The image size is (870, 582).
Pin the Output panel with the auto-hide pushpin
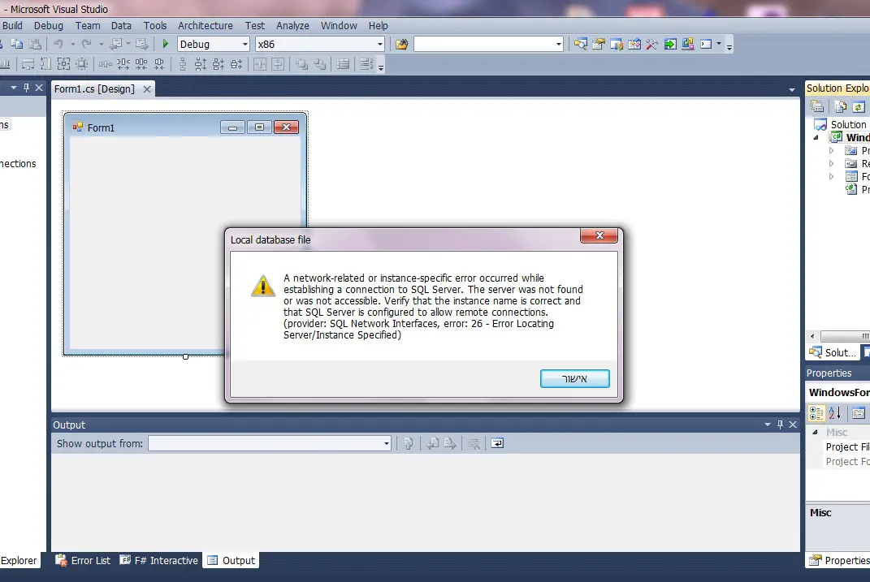click(x=781, y=425)
